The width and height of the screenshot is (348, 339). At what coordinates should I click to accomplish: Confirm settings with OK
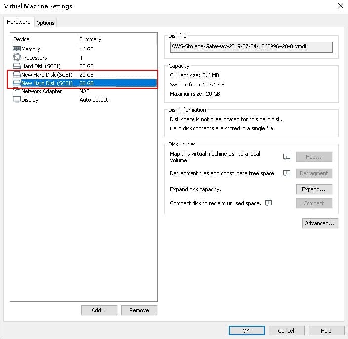tap(246, 331)
